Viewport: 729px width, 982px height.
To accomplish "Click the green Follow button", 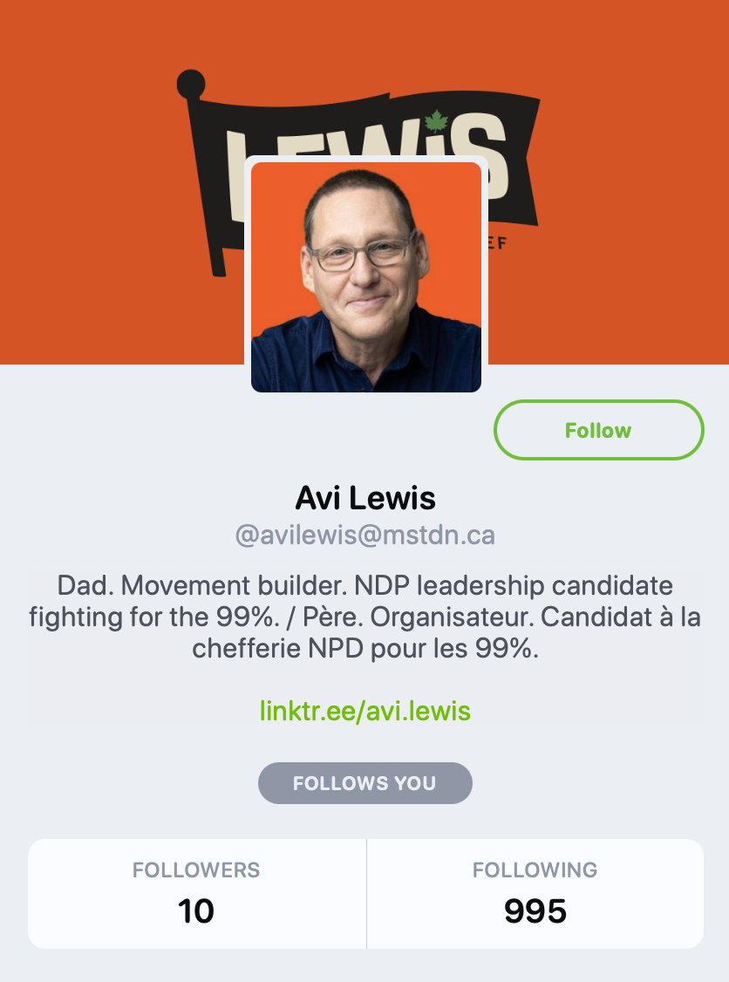I will click(x=598, y=430).
